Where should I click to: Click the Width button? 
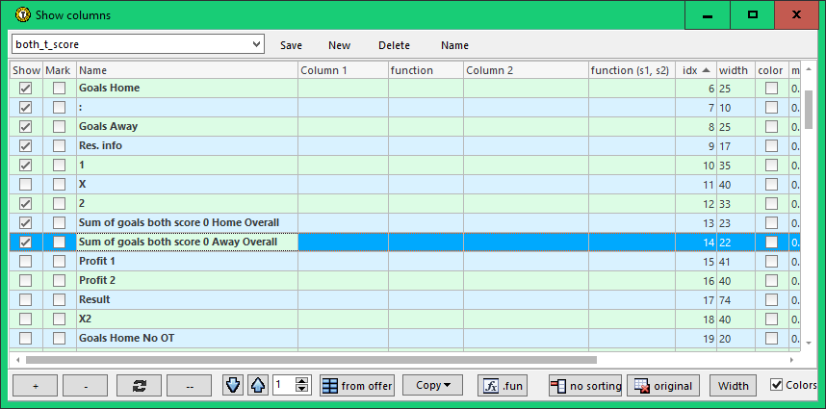tap(734, 386)
